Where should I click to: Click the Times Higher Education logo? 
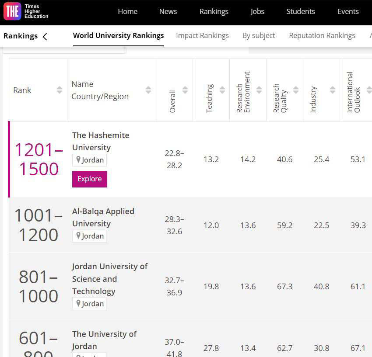[26, 12]
